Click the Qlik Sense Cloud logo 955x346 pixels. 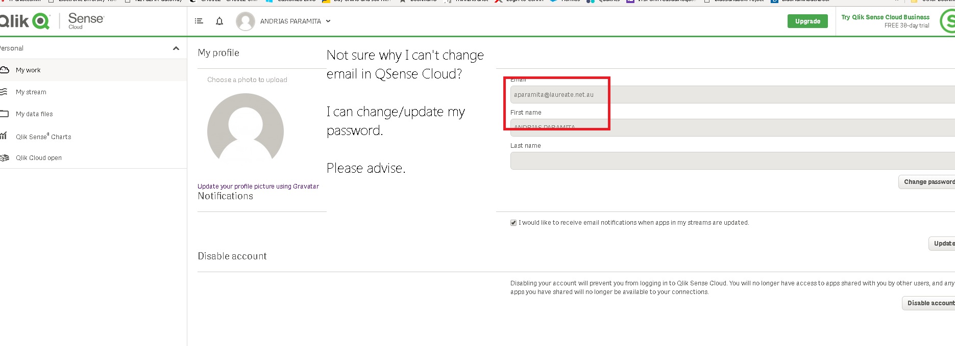tap(51, 21)
